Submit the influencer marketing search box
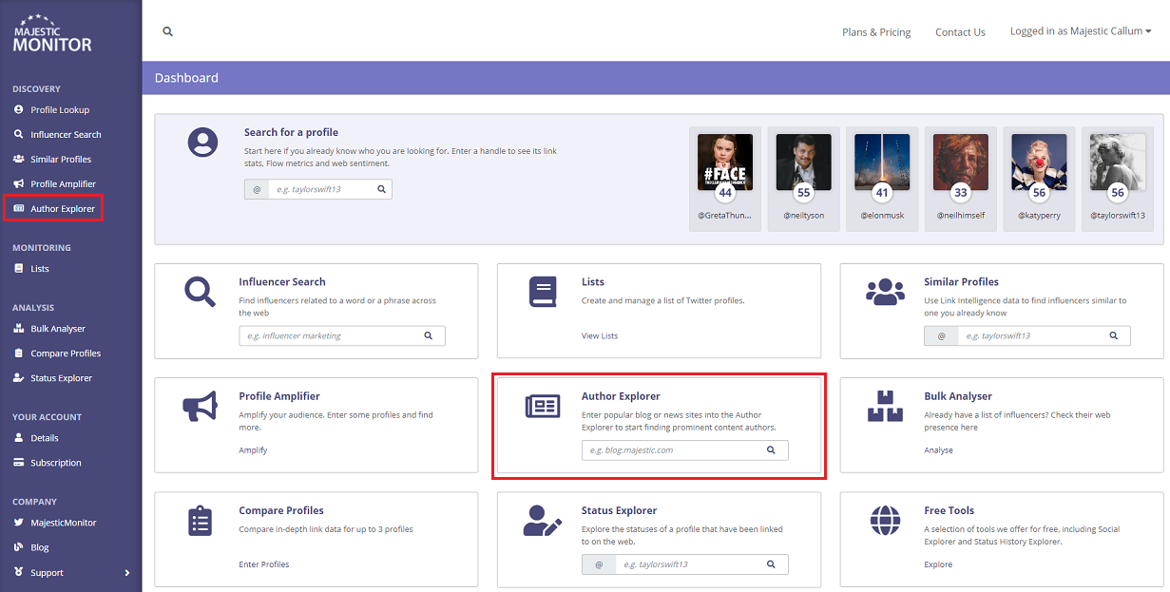Viewport: 1170px width, 592px height. pos(428,335)
